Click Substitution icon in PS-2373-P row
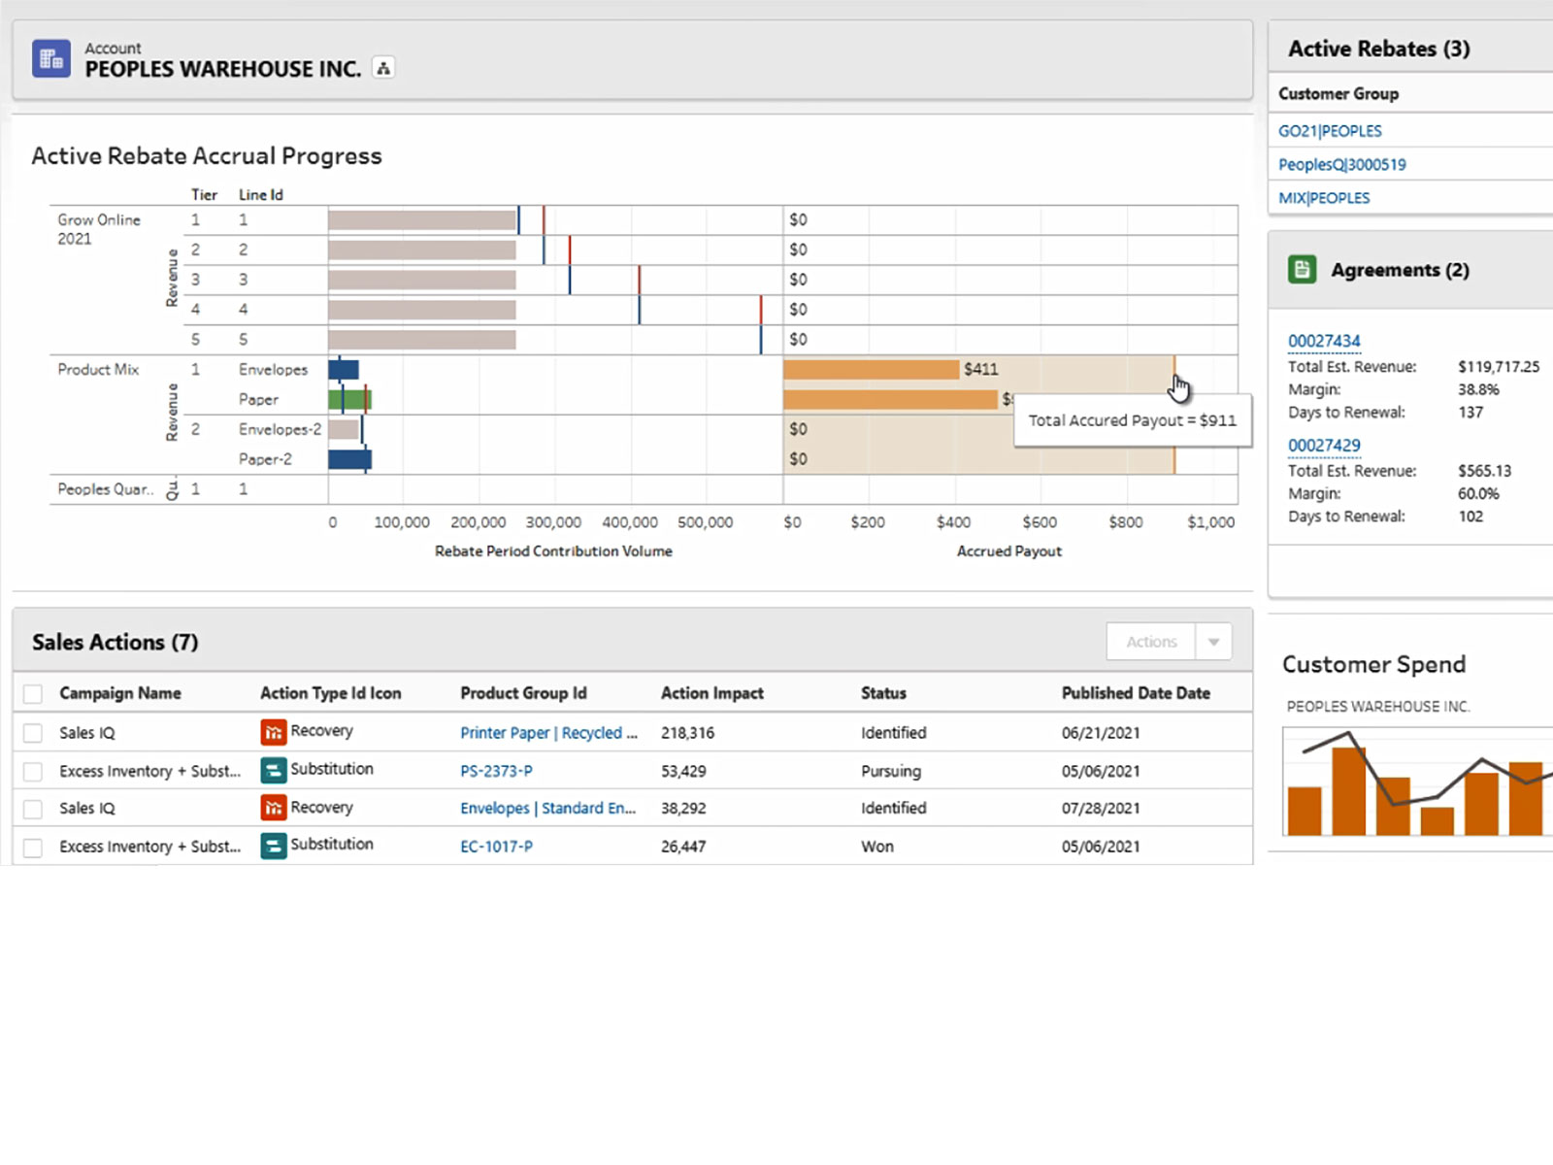 [274, 770]
